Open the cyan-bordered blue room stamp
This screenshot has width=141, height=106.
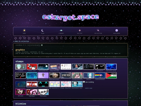click(32, 75)
